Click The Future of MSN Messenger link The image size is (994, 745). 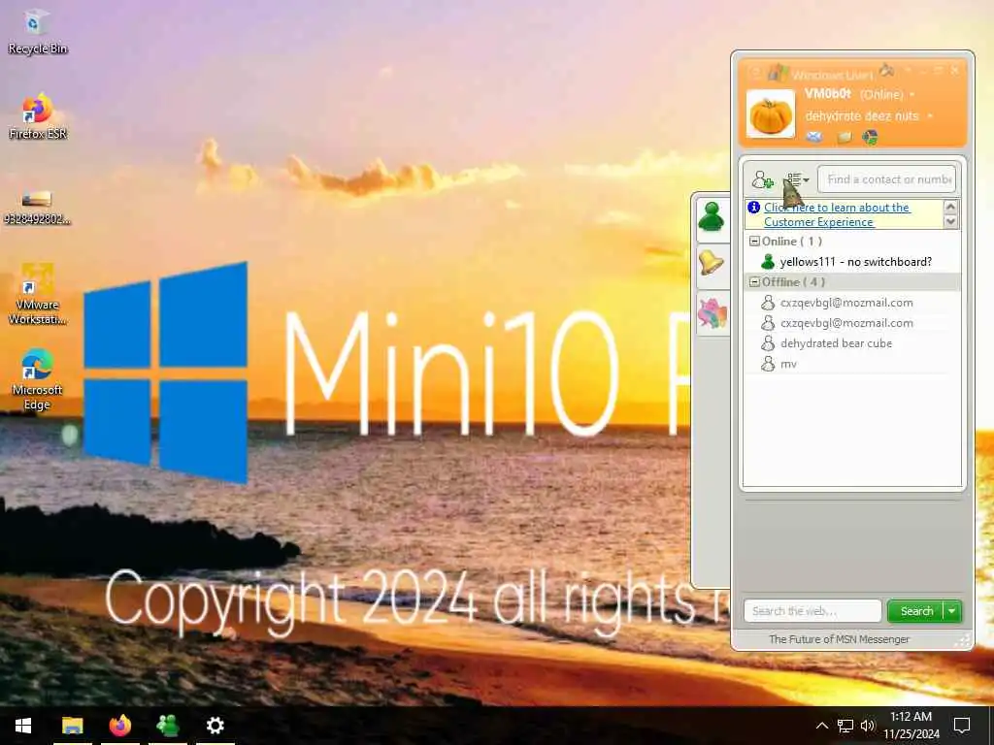839,639
